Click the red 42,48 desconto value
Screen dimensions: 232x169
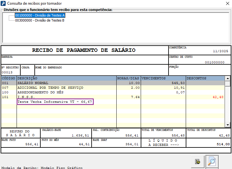coord(218,97)
